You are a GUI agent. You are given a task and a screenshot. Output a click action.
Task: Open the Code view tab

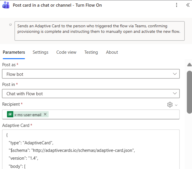[66, 52]
